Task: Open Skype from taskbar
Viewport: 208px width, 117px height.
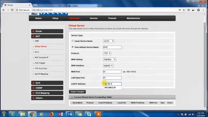Action: point(89,114)
